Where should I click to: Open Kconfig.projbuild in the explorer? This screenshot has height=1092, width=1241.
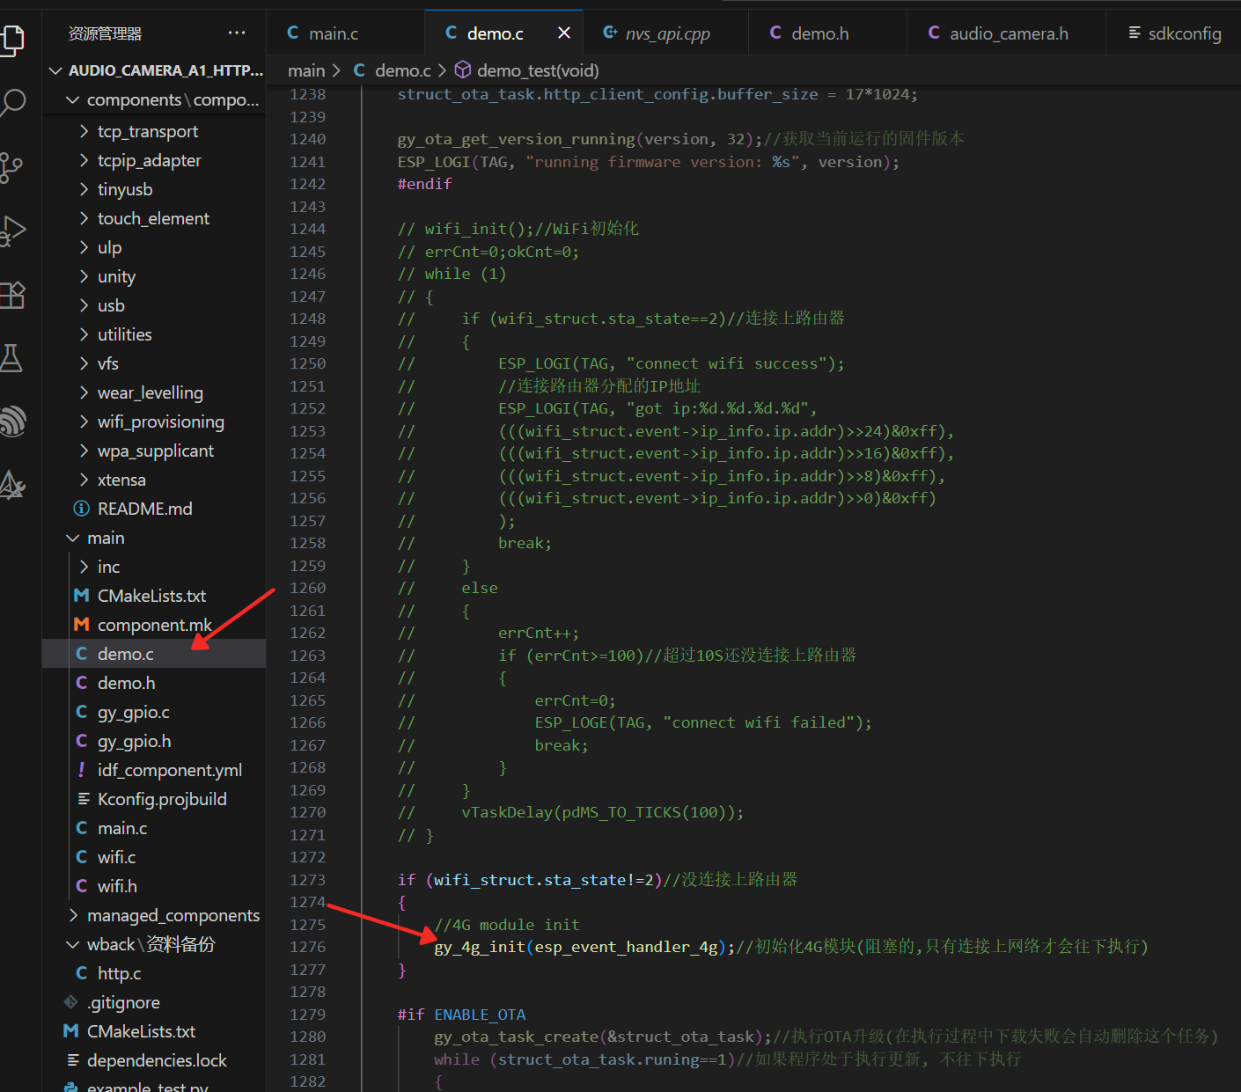tap(154, 799)
